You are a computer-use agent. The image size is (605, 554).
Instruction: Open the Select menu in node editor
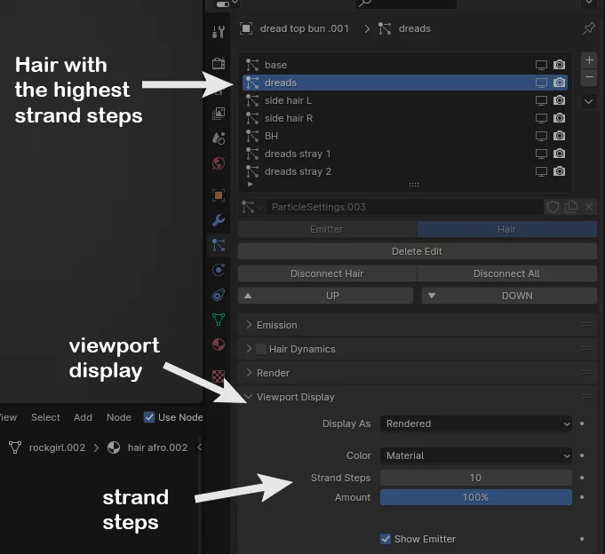(x=45, y=417)
